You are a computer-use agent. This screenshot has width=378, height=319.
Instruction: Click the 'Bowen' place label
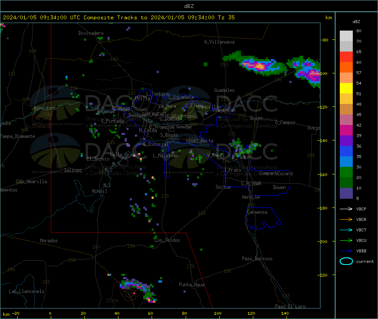point(280,187)
